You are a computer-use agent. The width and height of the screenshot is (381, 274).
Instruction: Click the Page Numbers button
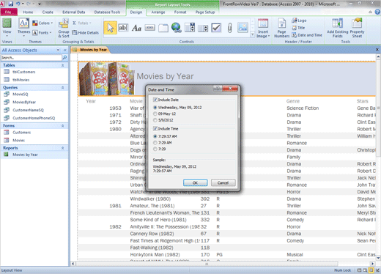coord(281,29)
